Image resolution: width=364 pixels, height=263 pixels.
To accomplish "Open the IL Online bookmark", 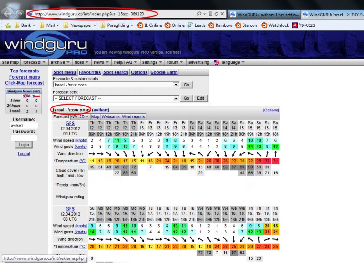I will 150,25.
